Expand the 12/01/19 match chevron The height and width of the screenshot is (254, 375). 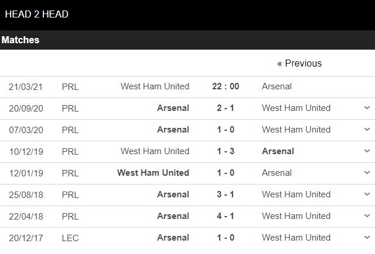point(367,173)
